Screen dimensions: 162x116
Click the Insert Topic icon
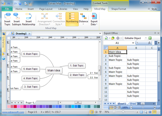8,19
